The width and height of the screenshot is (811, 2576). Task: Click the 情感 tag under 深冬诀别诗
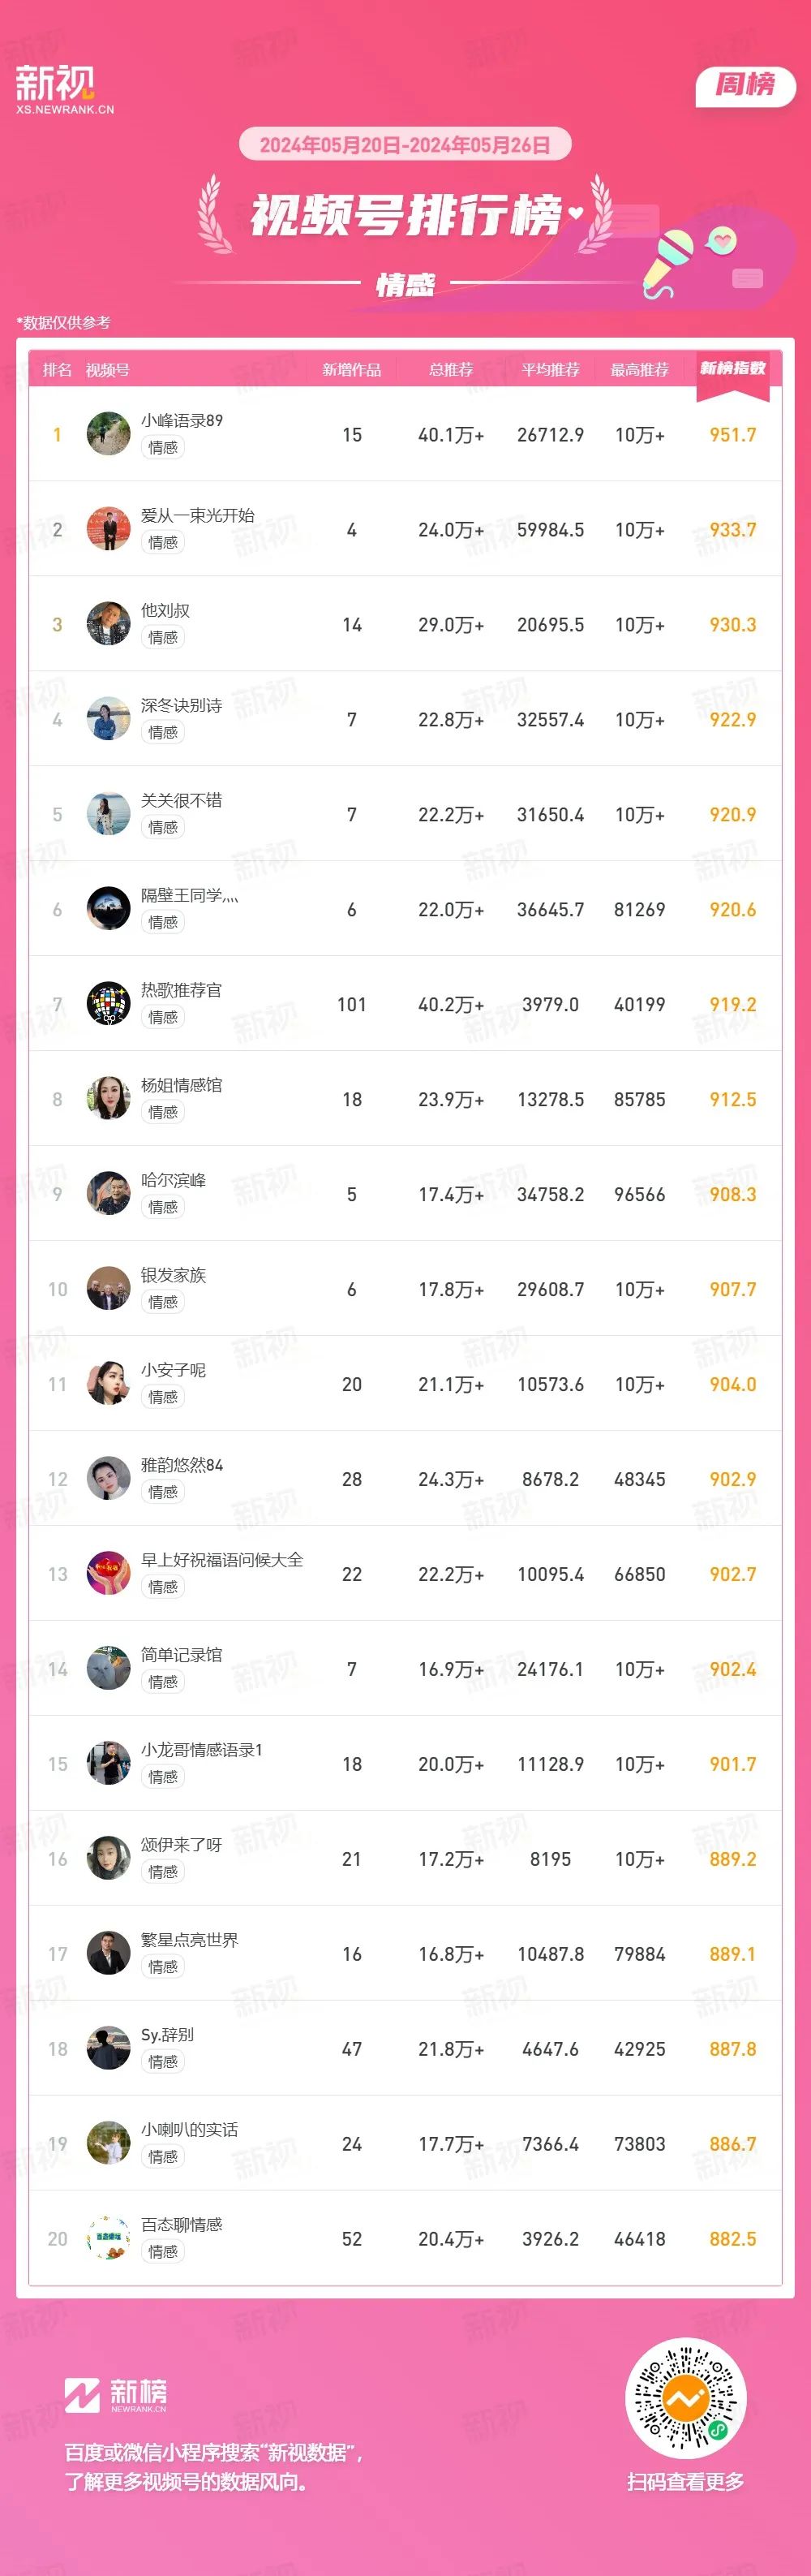(163, 732)
